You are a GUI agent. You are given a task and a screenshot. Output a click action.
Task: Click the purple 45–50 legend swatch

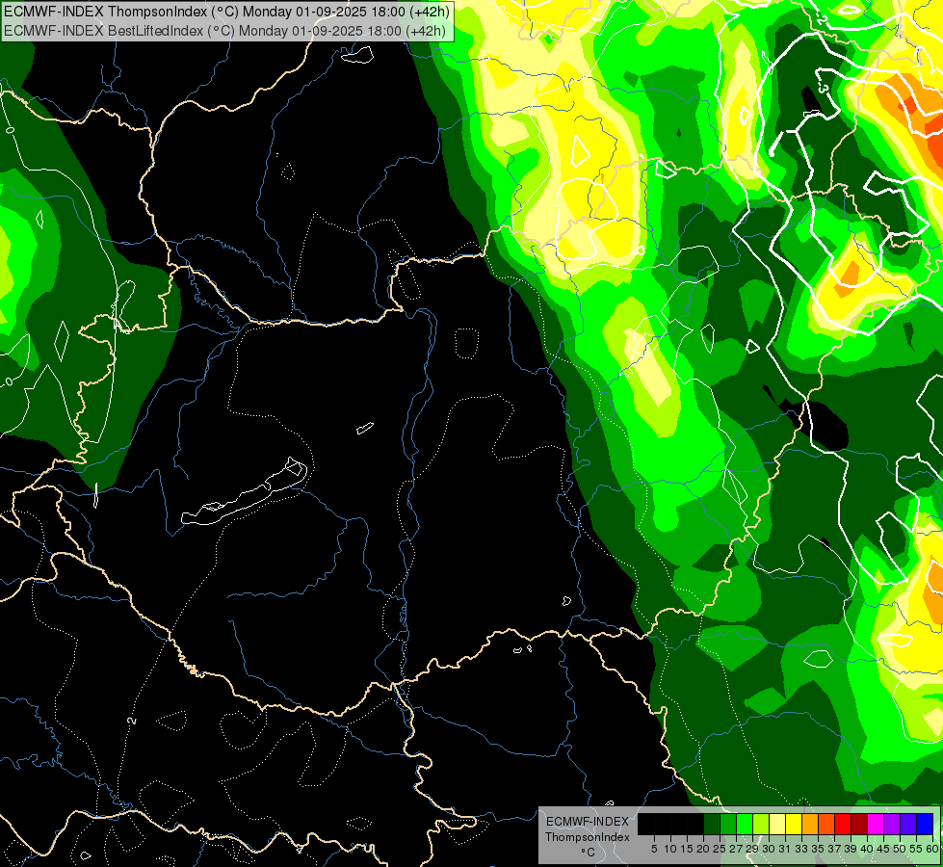coord(893,824)
